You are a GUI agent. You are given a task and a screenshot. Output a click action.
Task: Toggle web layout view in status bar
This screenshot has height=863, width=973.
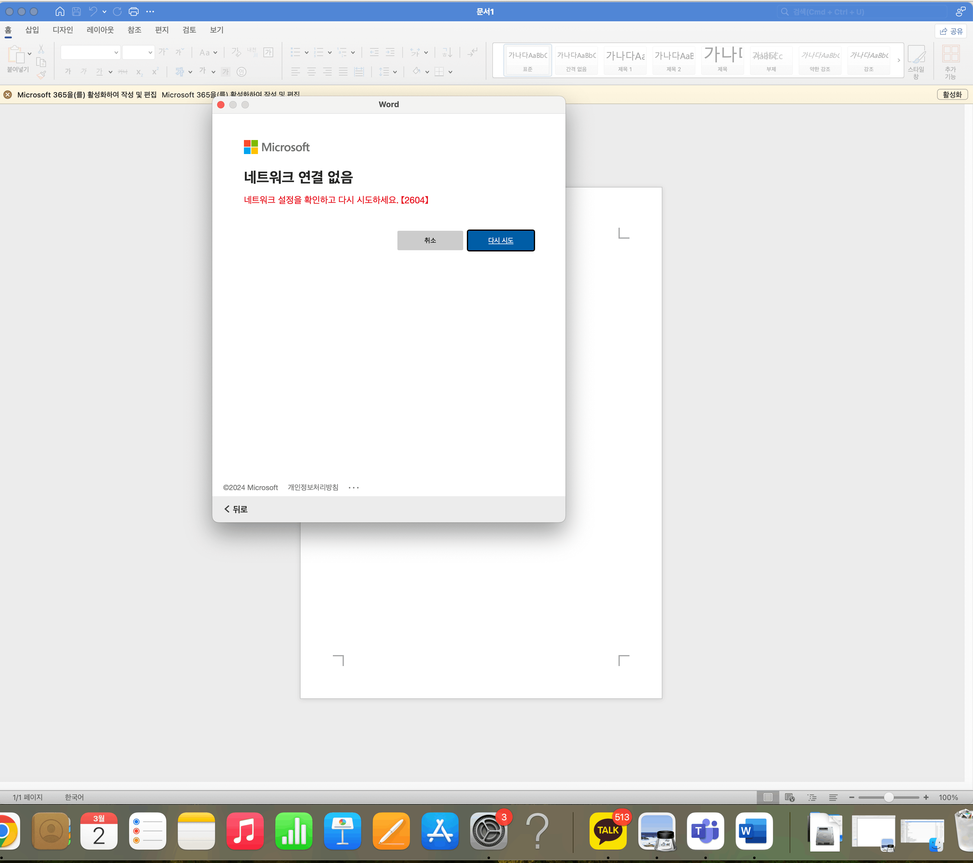(x=790, y=797)
